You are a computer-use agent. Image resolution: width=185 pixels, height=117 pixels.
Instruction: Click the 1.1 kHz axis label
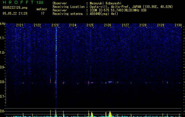point(2,38)
